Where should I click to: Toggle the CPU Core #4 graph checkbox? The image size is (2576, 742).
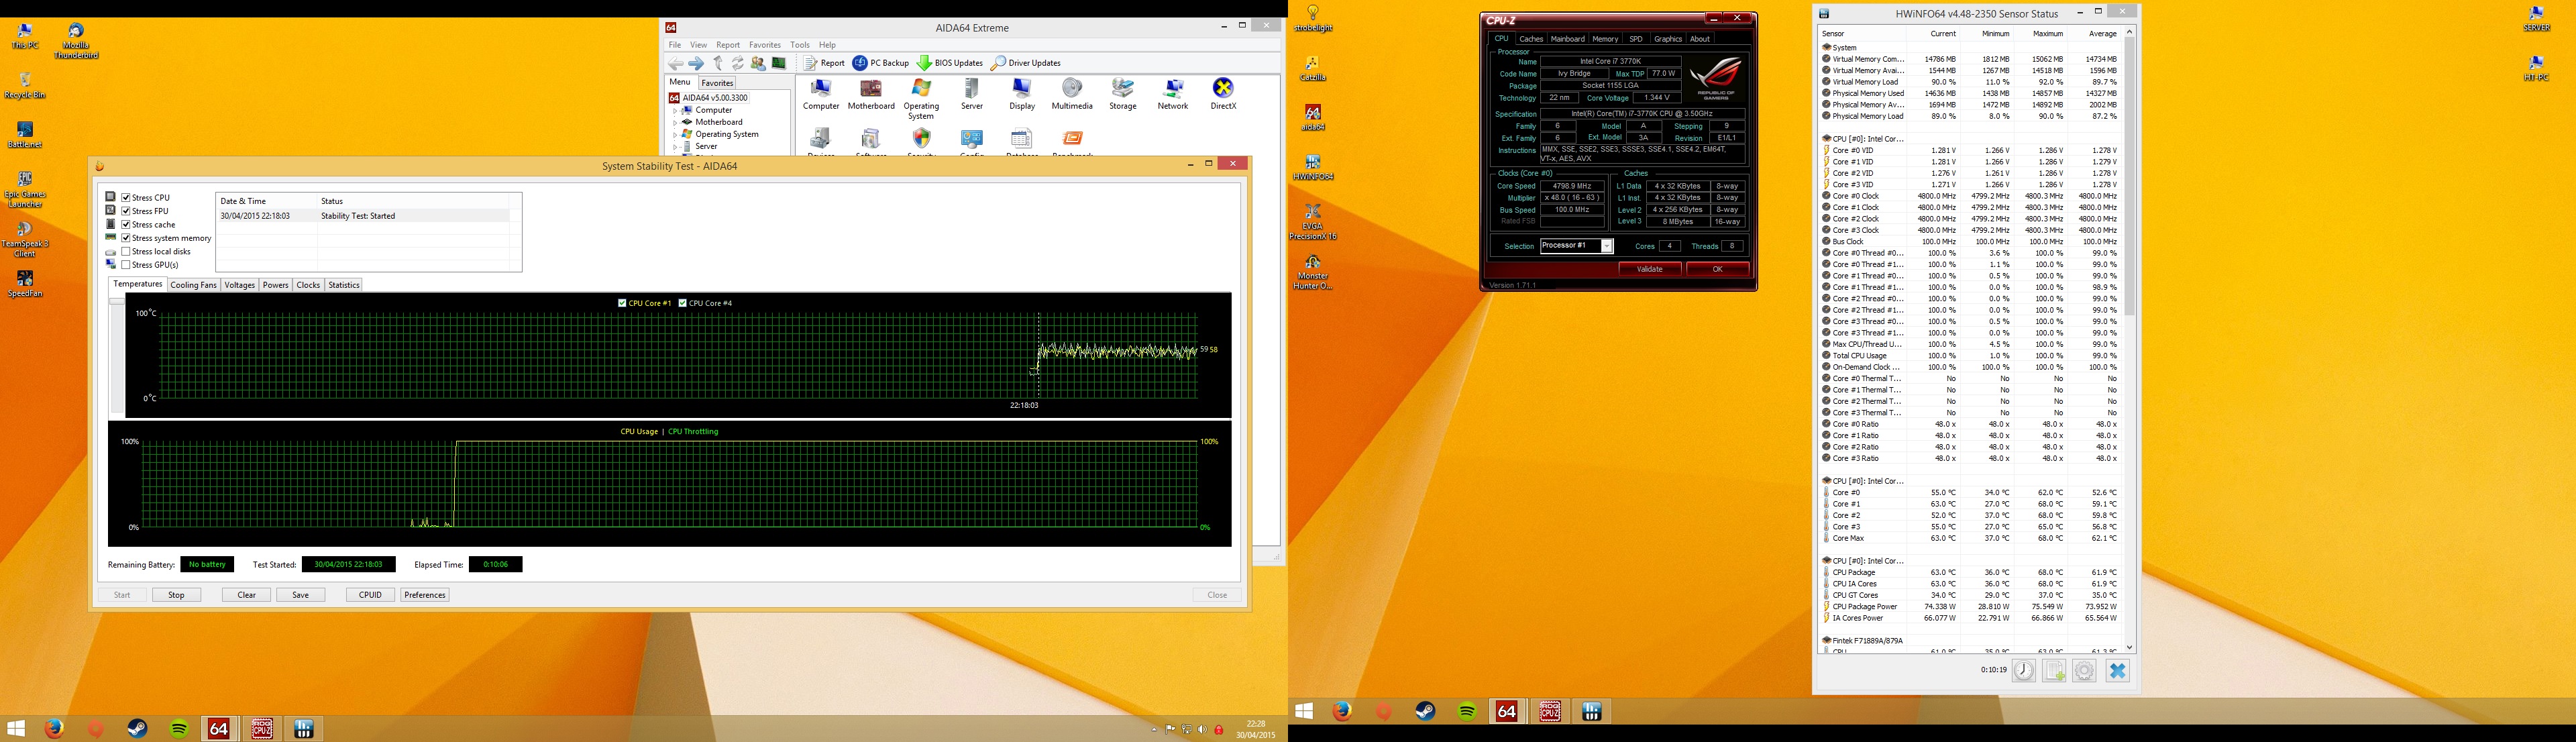coord(683,303)
